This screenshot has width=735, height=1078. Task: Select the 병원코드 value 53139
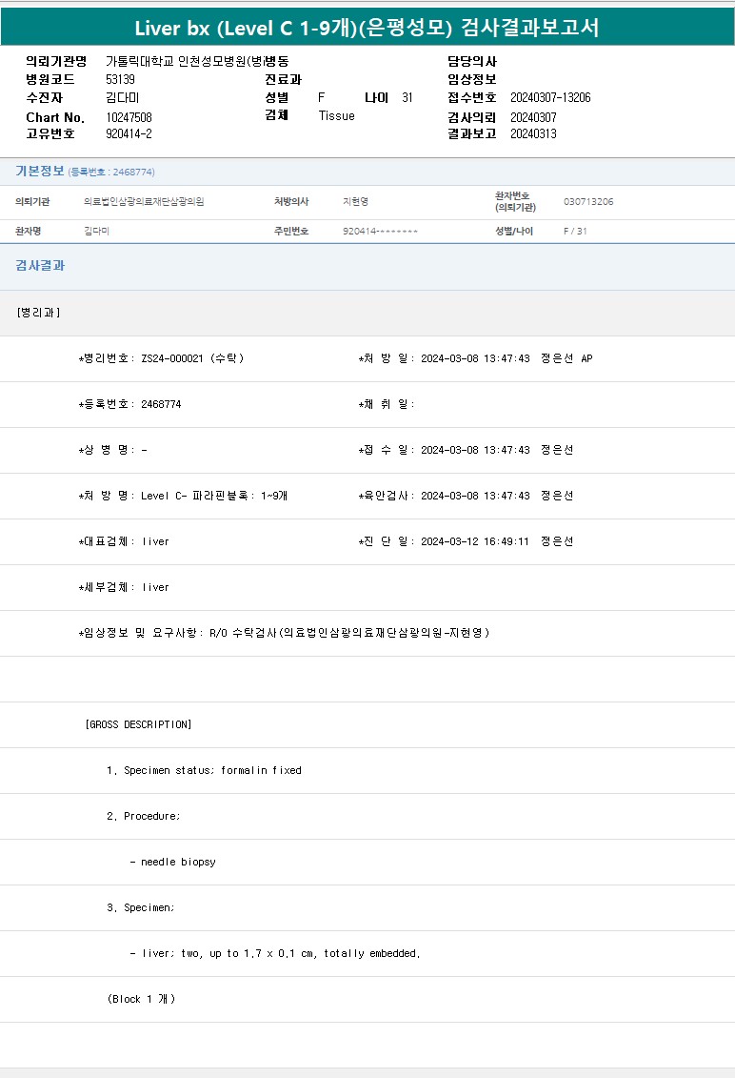(120, 79)
